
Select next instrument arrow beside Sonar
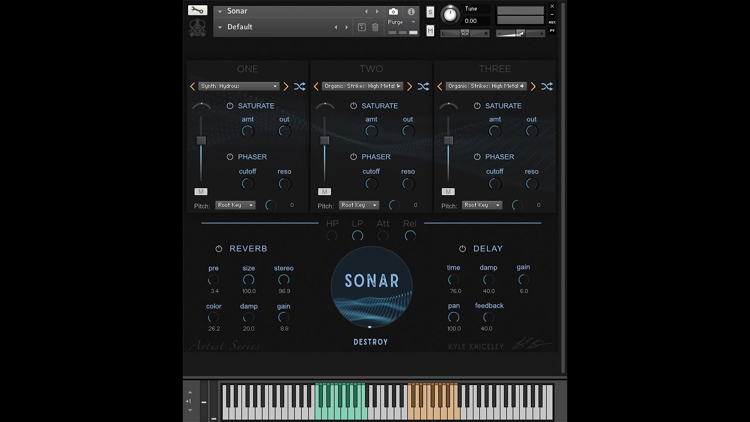377,11
